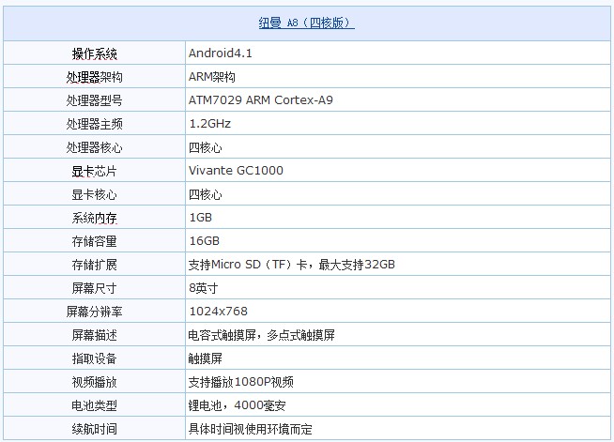Select the 1.2GHz value
Screen dimensions: 614x442
[x=210, y=124]
